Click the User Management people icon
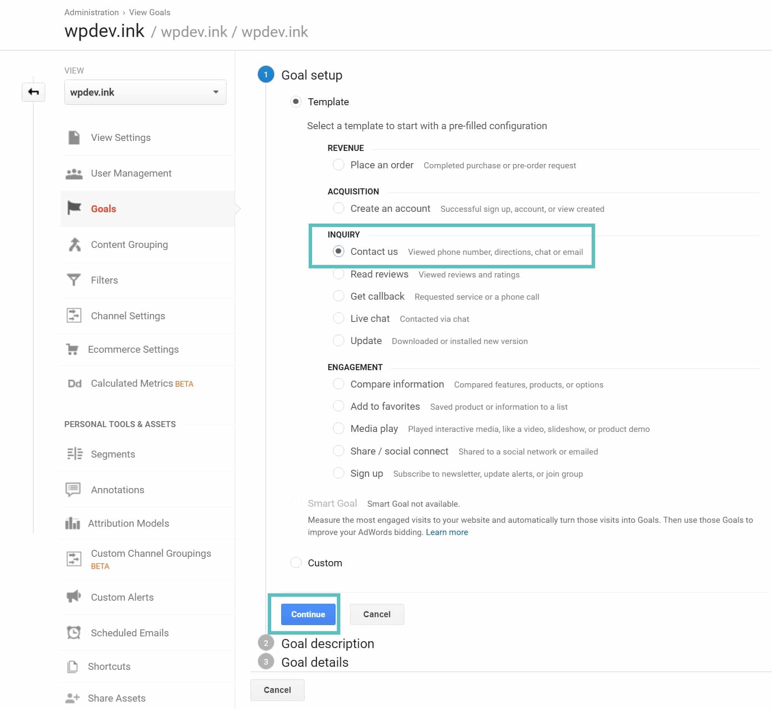This screenshot has height=709, width=772. click(x=74, y=173)
